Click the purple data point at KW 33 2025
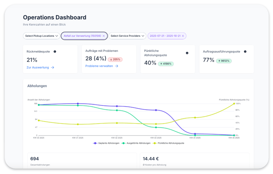 pos(156,110)
